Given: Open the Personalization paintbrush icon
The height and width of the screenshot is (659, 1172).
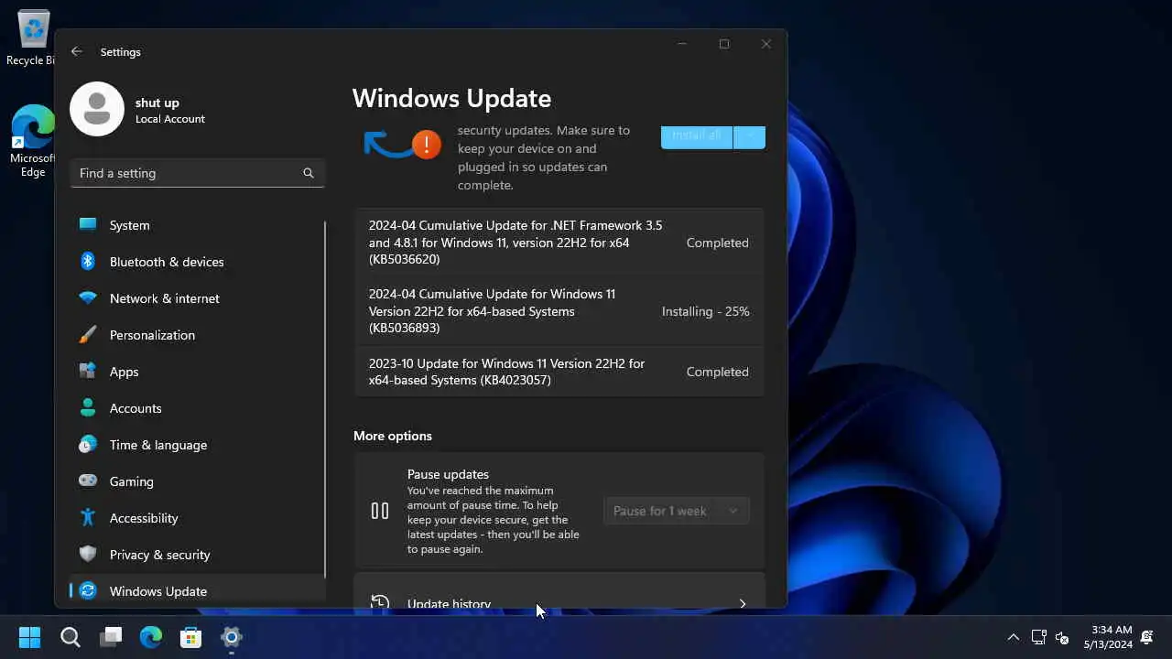Looking at the screenshot, I should 88,334.
